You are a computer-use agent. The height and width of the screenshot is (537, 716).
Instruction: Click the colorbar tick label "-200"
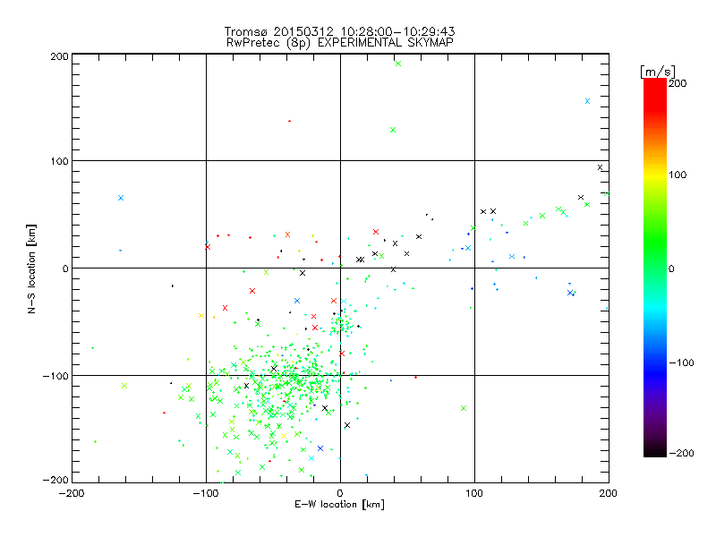[681, 453]
